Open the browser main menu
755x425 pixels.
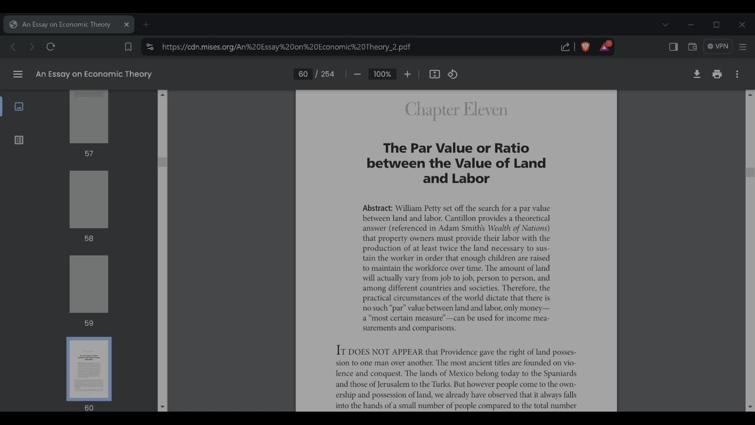pos(743,47)
